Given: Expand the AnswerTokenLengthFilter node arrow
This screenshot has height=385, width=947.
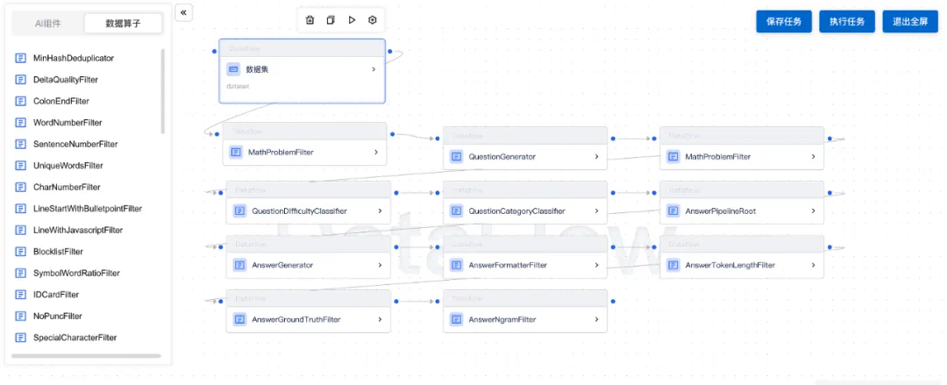Looking at the screenshot, I should click(x=814, y=265).
